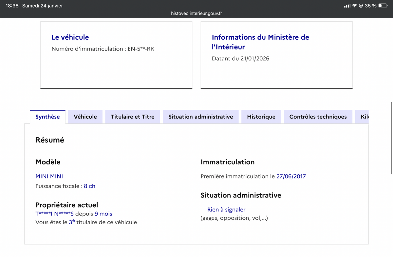Image resolution: width=393 pixels, height=258 pixels.
Task: Click the masked owner name T*****I N*****S
Action: [55, 214]
